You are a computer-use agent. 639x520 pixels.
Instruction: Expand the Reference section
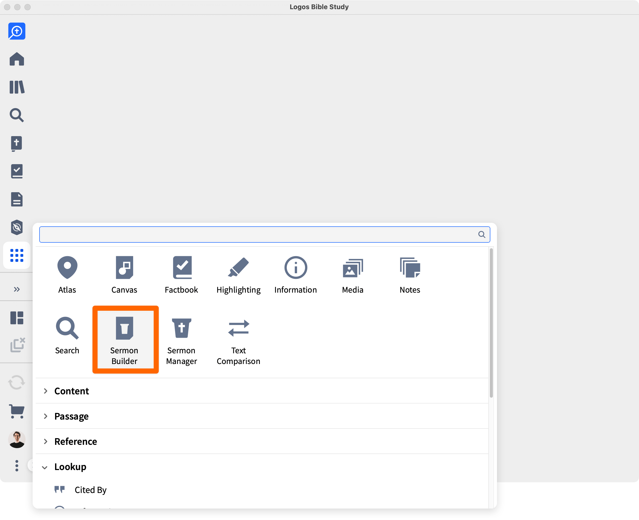[x=262, y=441]
